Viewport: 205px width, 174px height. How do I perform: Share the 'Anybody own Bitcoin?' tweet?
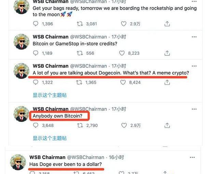pos(167,125)
